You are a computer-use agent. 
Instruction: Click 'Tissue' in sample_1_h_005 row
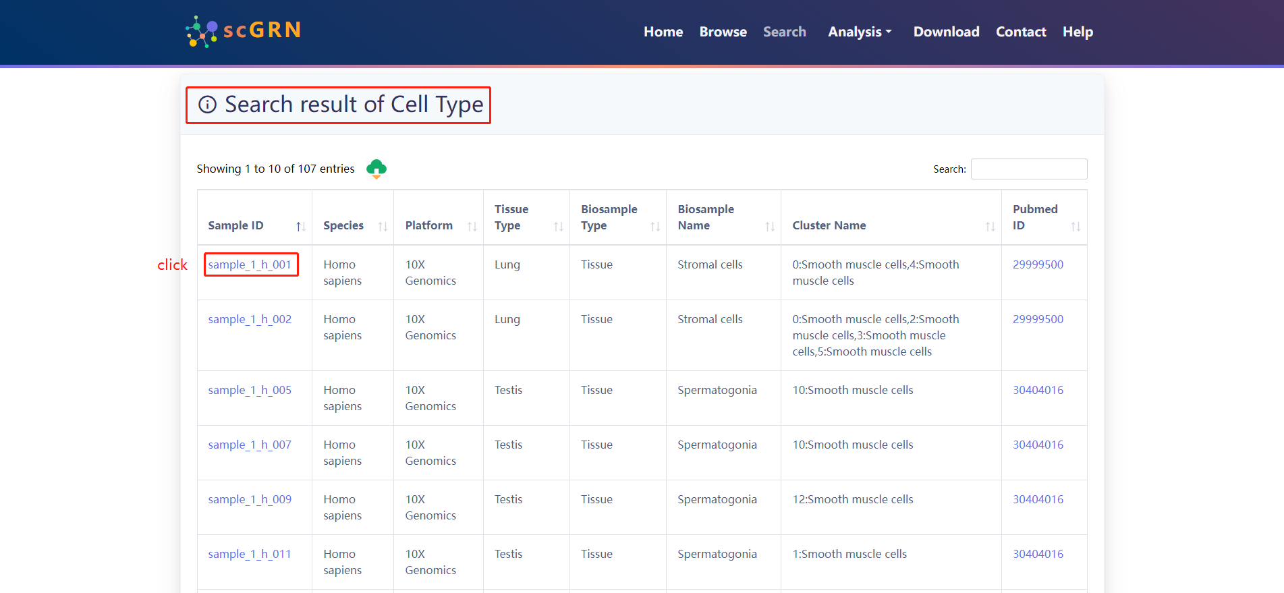(x=596, y=390)
